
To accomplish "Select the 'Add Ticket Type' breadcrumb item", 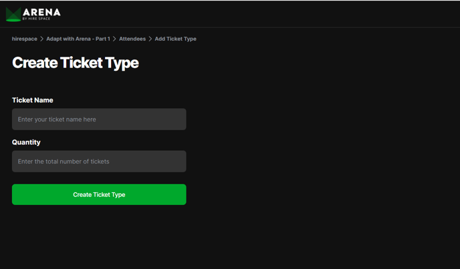I will pyautogui.click(x=175, y=39).
